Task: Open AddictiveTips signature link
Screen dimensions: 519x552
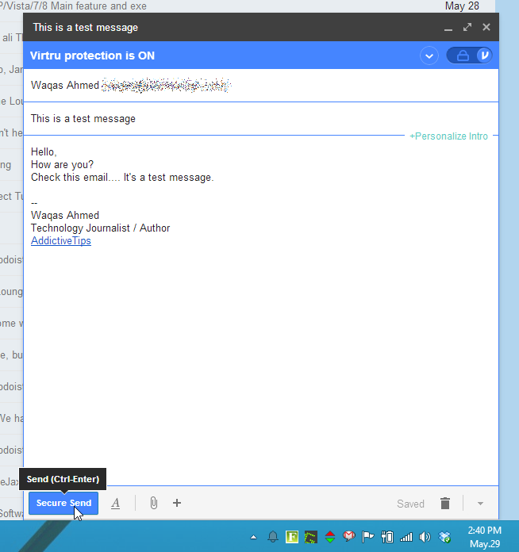Action: tap(61, 241)
